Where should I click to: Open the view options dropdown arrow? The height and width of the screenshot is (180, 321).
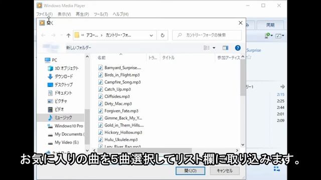(214, 48)
